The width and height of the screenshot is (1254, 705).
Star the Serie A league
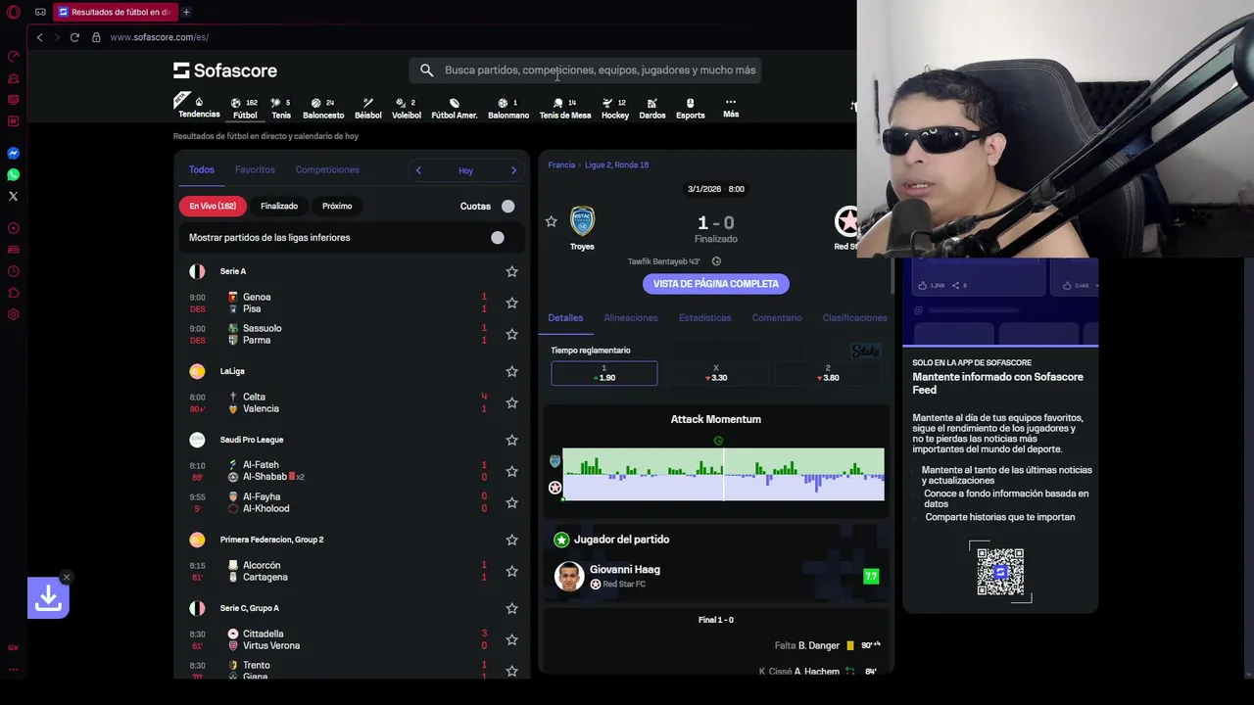tap(511, 271)
